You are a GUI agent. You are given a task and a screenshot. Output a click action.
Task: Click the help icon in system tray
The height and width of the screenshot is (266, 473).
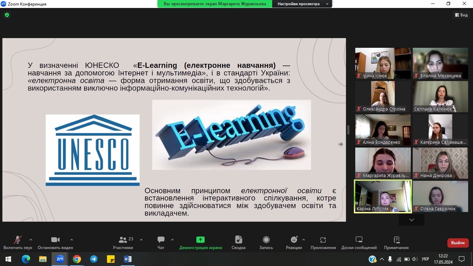pyautogui.click(x=373, y=259)
